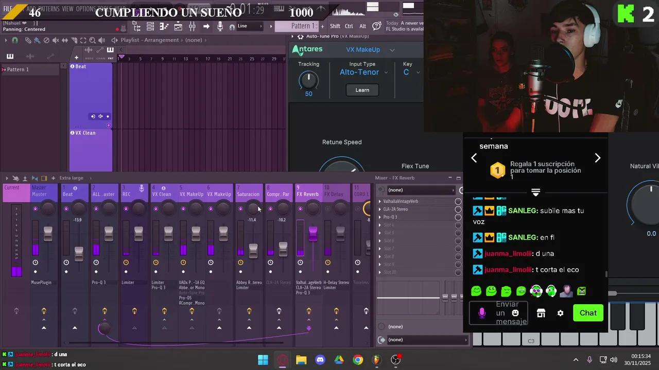This screenshot has height=370, width=659.
Task: Mute the VX Clean mixer track LED
Action: click(x=155, y=209)
